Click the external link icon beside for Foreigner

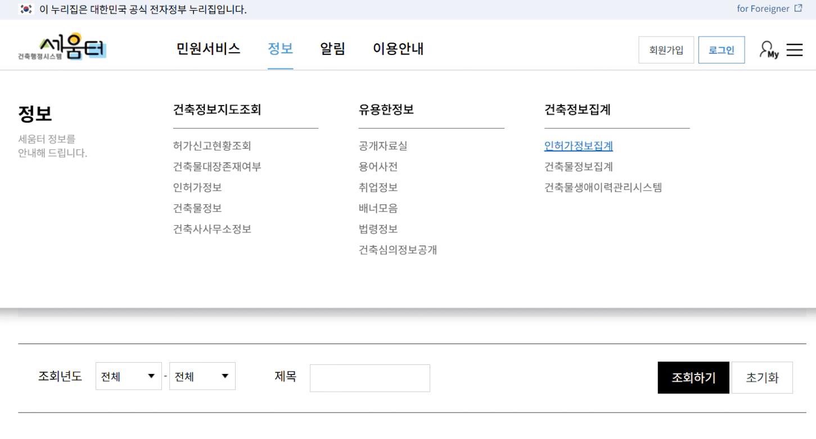(x=799, y=9)
